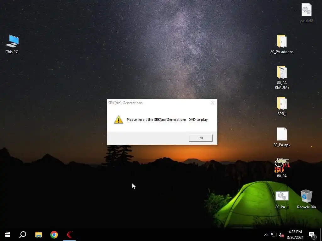Open the clock and date flyout
Screen dimensions: 322x241
click(x=295, y=235)
